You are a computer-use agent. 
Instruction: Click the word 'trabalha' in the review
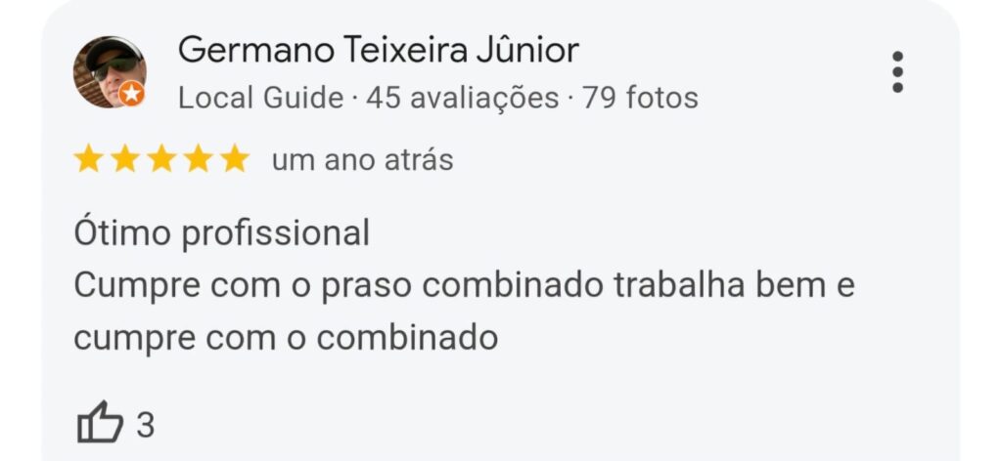pyautogui.click(x=679, y=285)
